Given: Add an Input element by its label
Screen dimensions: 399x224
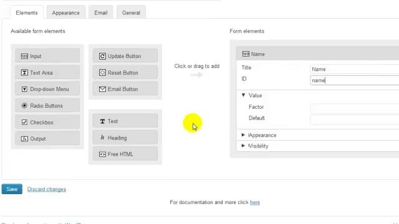Looking at the screenshot, I should pos(36,56).
